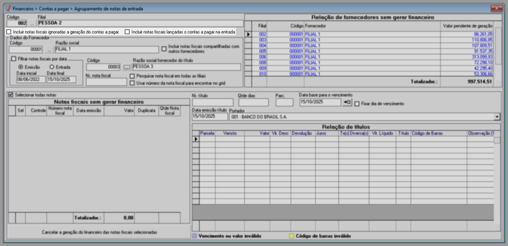Select the Entrada radio option
Image resolution: width=508 pixels, height=246 pixels.
point(52,67)
